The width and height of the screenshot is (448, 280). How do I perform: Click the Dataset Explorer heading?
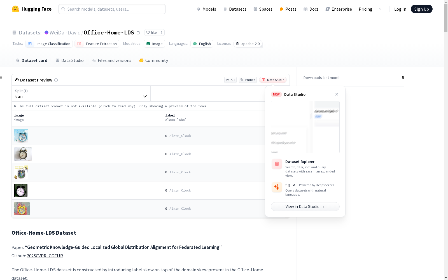pyautogui.click(x=300, y=162)
